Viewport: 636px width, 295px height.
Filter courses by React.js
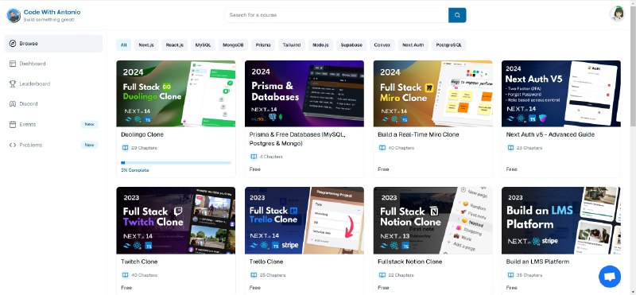coord(174,45)
